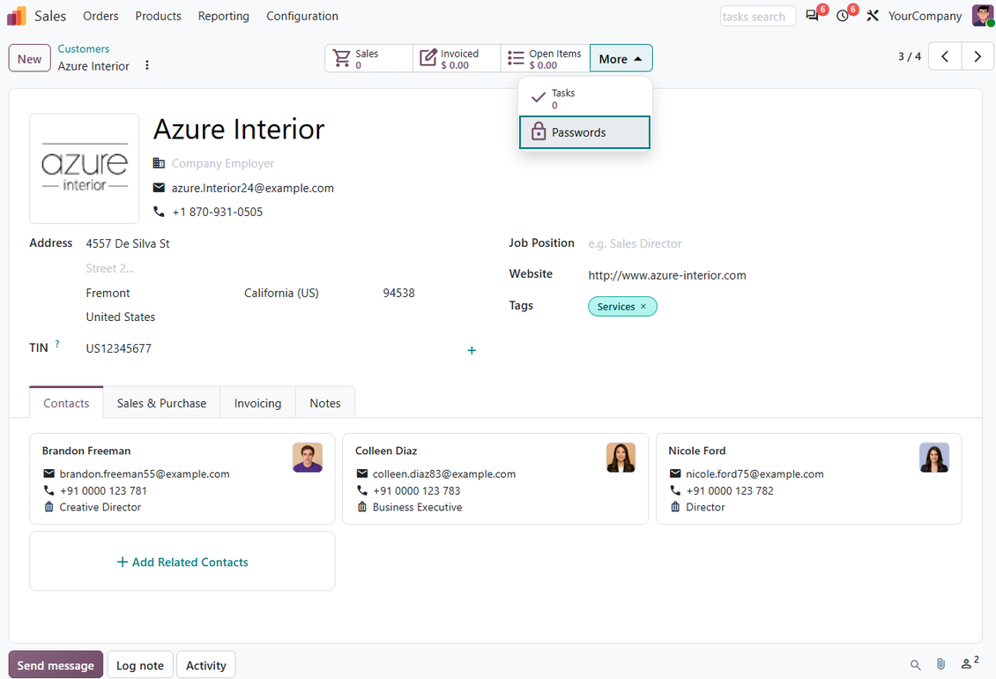
Task: Click Add Related Contacts
Action: tap(182, 562)
